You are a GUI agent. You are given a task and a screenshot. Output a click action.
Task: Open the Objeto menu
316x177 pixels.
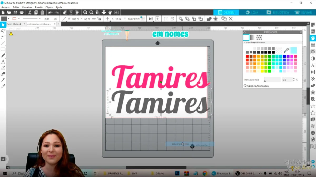coord(49,7)
